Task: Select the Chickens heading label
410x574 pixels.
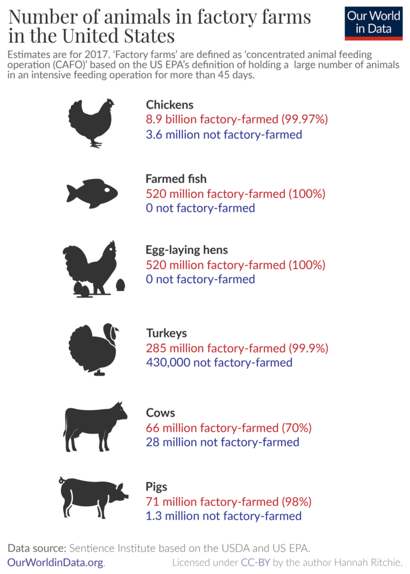Action: [169, 105]
